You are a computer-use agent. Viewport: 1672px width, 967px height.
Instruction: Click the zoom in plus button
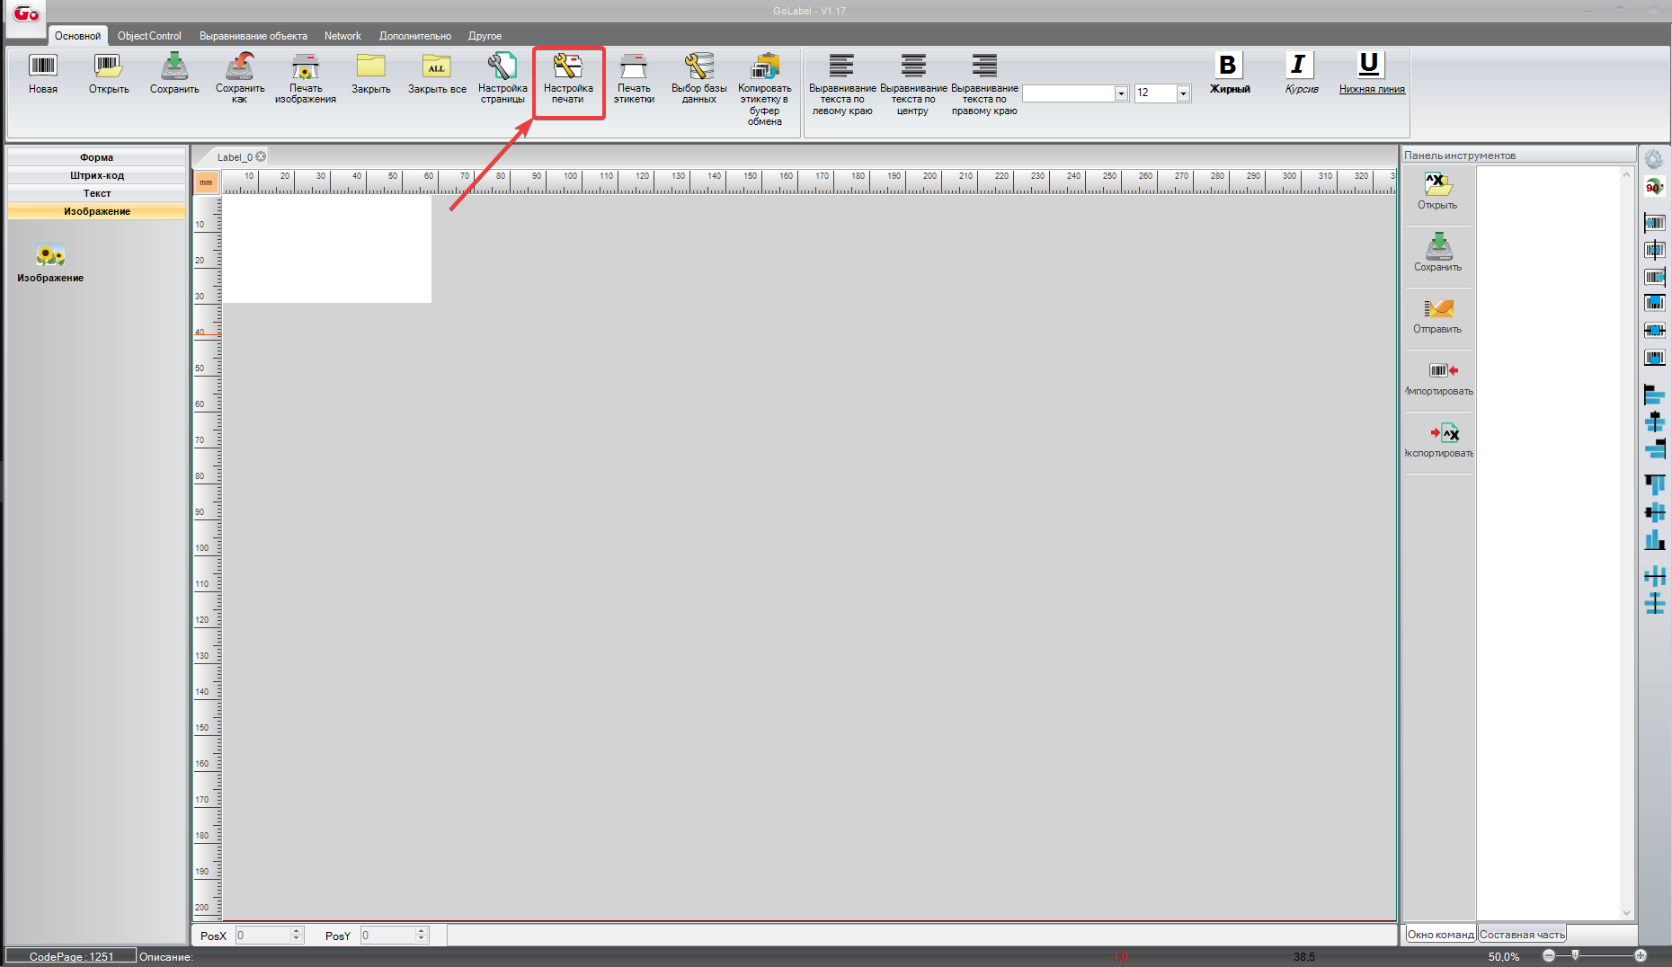point(1641,956)
